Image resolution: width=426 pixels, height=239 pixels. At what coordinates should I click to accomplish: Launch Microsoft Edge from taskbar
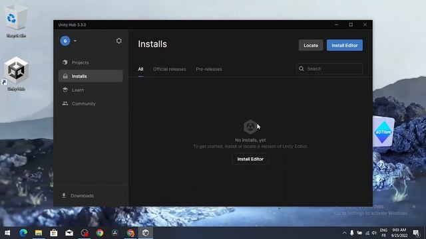(x=23, y=233)
